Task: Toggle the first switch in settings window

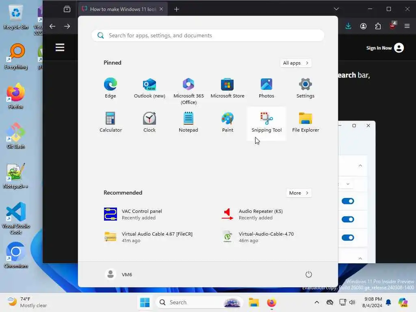Action: click(x=348, y=201)
